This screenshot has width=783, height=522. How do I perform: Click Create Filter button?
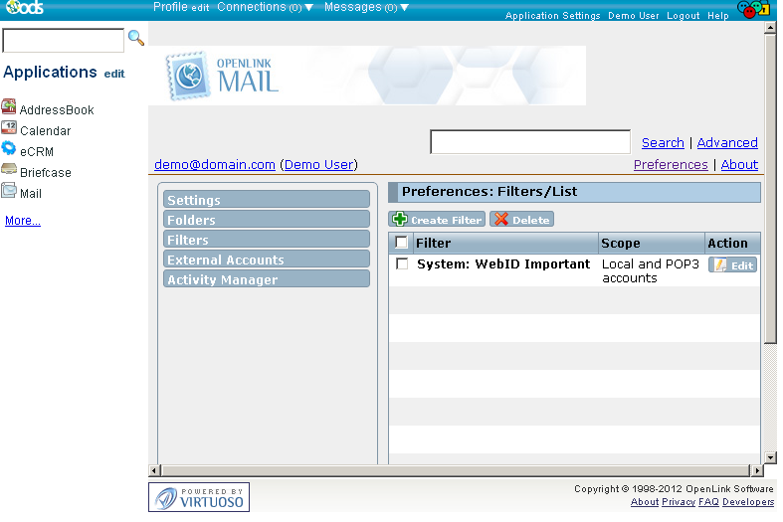pyautogui.click(x=437, y=219)
